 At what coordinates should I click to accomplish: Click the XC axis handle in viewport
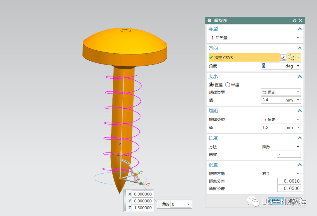[141, 183]
